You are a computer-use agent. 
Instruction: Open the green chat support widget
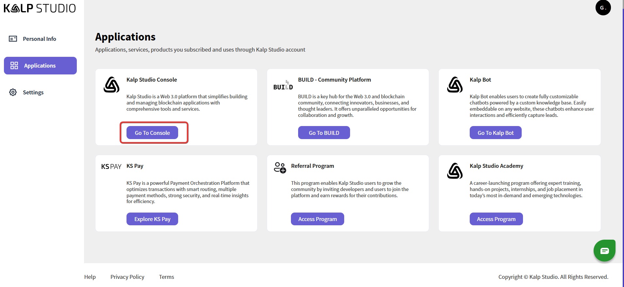(604, 250)
